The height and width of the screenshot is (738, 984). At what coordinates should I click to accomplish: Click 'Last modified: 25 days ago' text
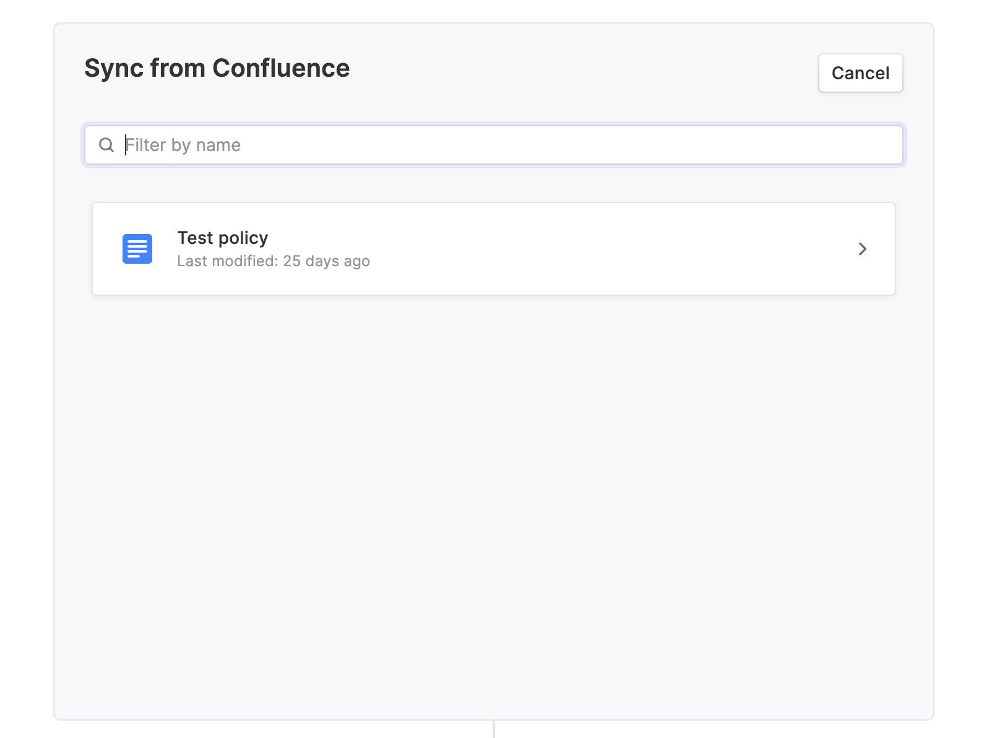pyautogui.click(x=274, y=261)
